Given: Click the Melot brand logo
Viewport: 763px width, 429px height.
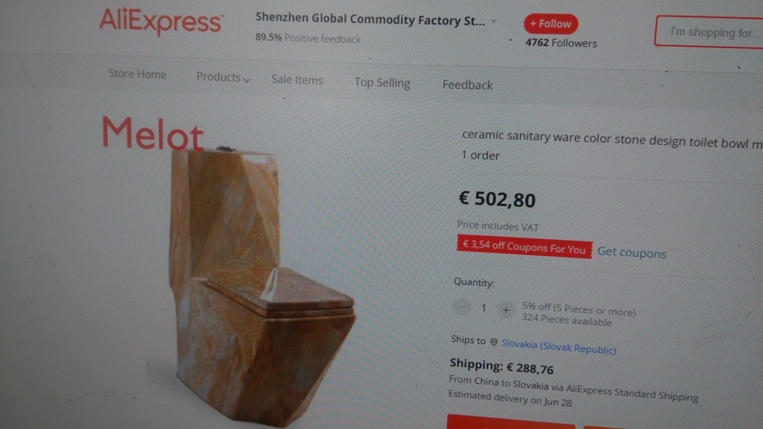Looking at the screenshot, I should 152,133.
